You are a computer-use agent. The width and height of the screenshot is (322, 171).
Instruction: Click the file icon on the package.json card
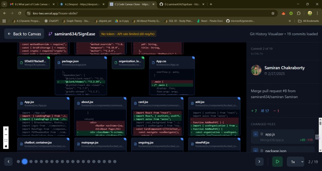[x=59, y=63]
